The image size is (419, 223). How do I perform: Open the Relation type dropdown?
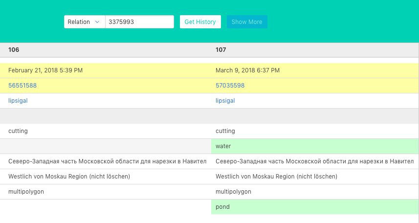pyautogui.click(x=85, y=22)
